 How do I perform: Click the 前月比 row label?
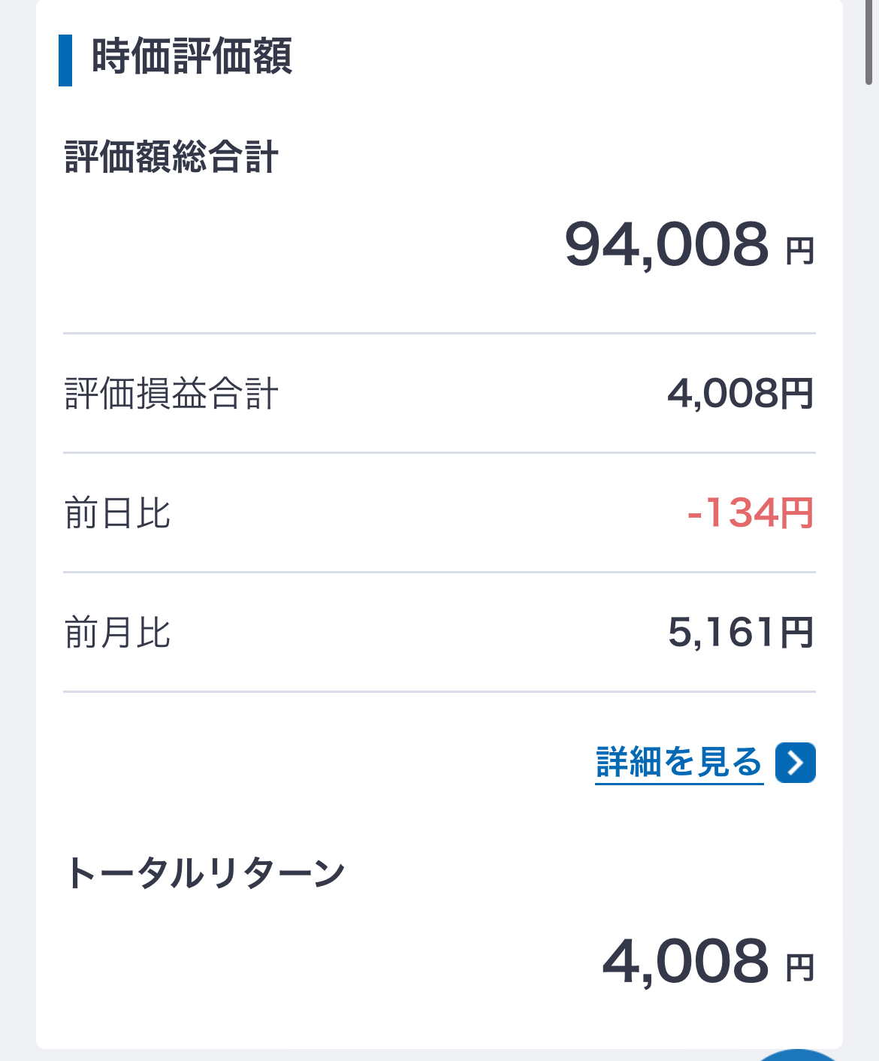[x=118, y=633]
